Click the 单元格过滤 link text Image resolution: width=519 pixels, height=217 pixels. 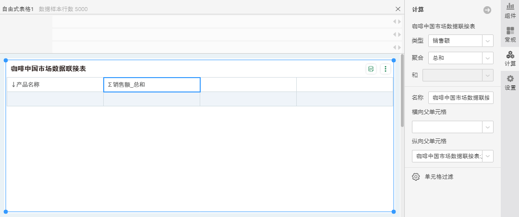(x=439, y=177)
